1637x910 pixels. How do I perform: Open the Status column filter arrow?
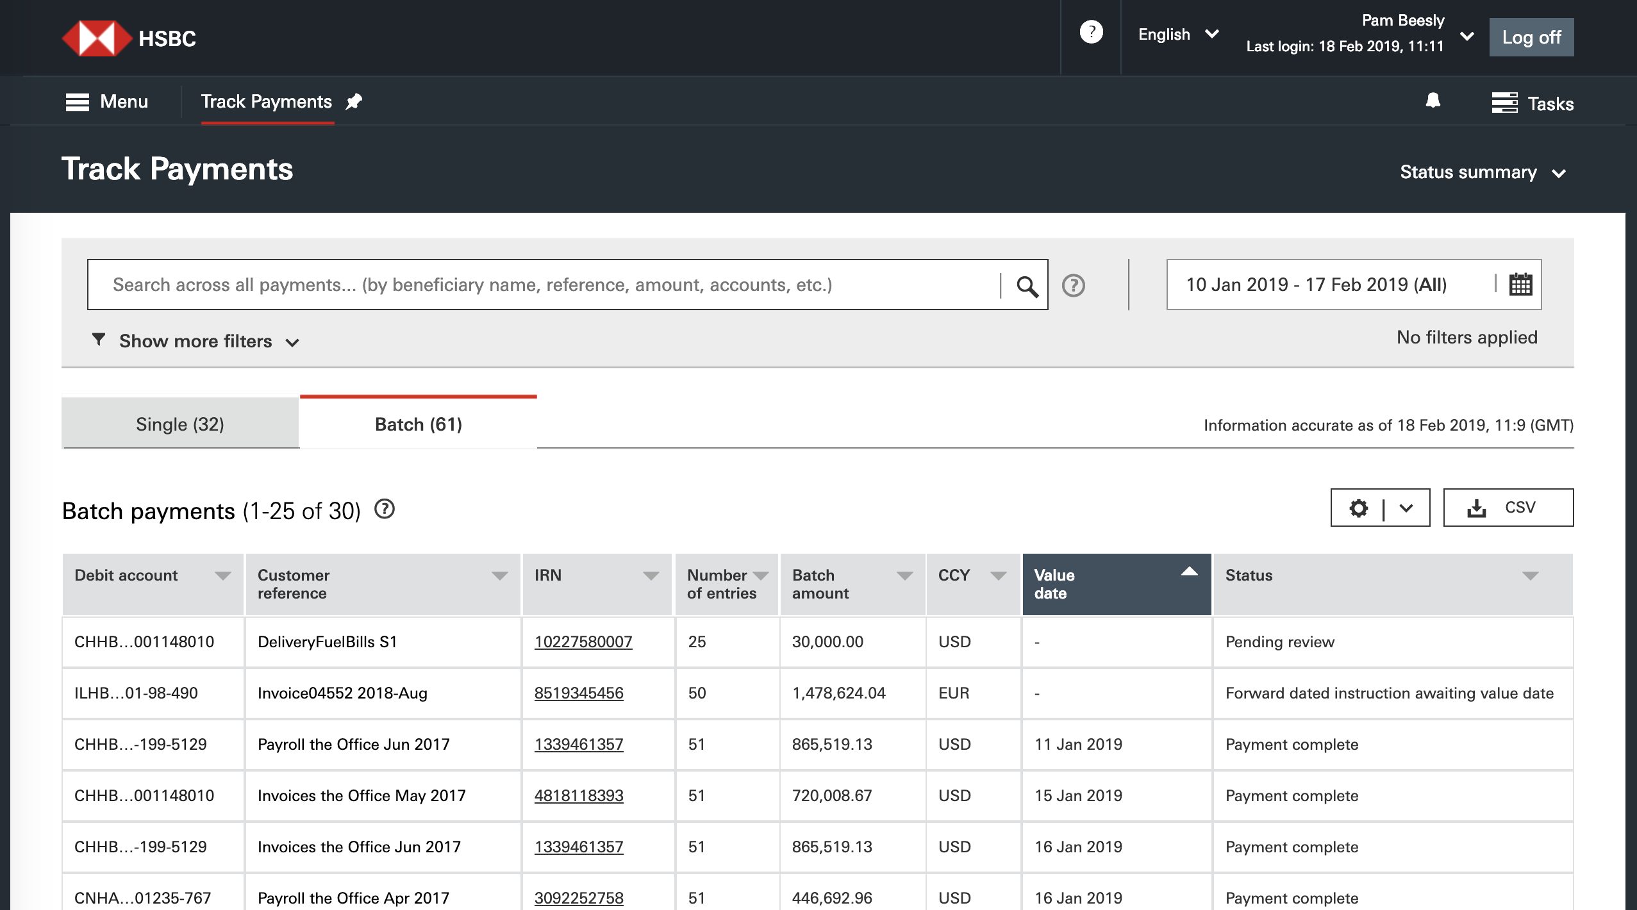(x=1531, y=575)
